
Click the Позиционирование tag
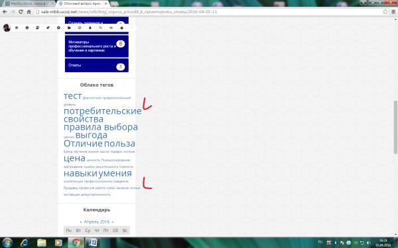point(115,160)
